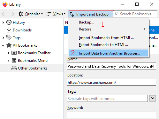Click the Keyword input field
The height and width of the screenshot is (119, 159).
click(111, 115)
